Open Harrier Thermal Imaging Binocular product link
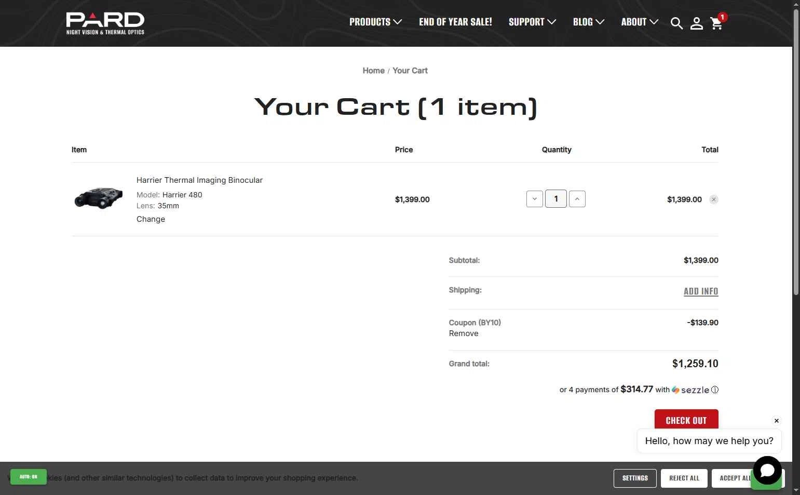This screenshot has width=800, height=495. click(199, 180)
